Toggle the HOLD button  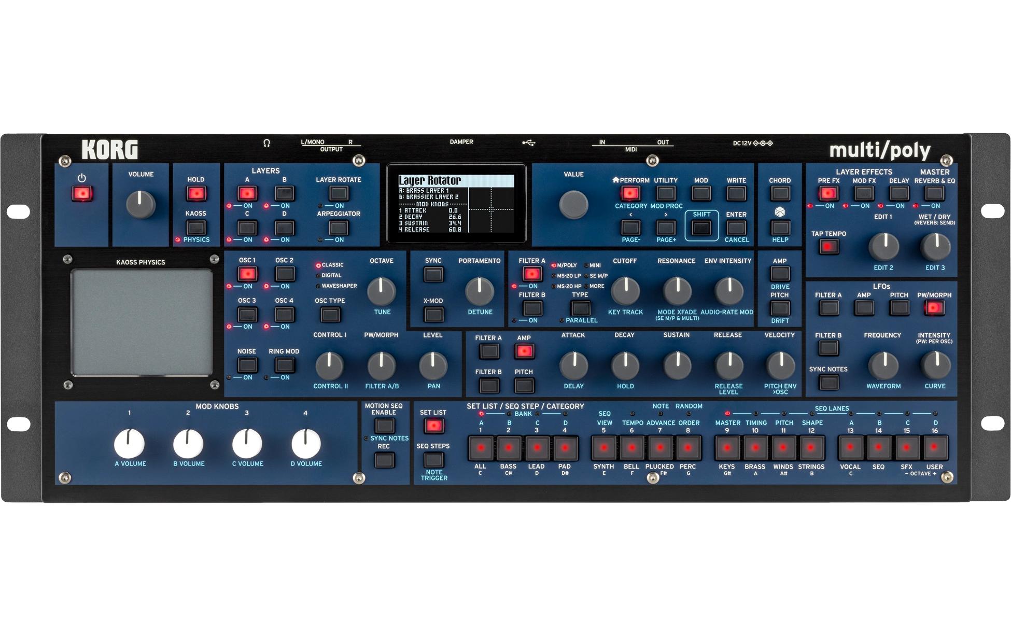click(x=196, y=194)
